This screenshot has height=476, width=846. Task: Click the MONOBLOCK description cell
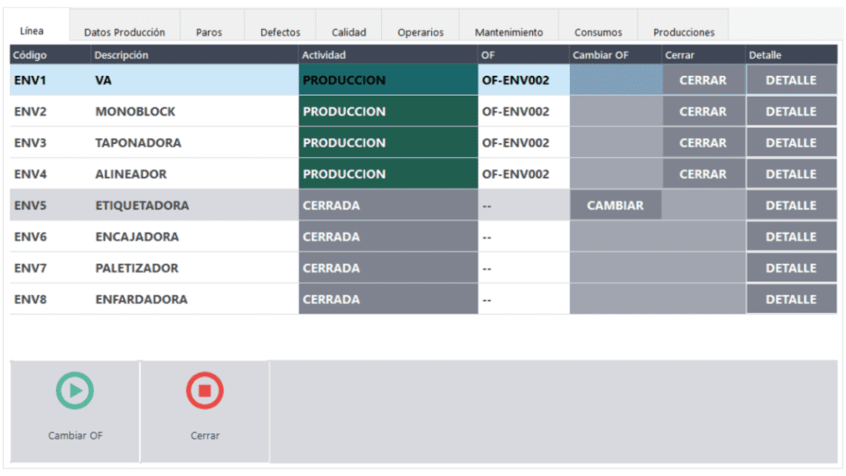(195, 112)
